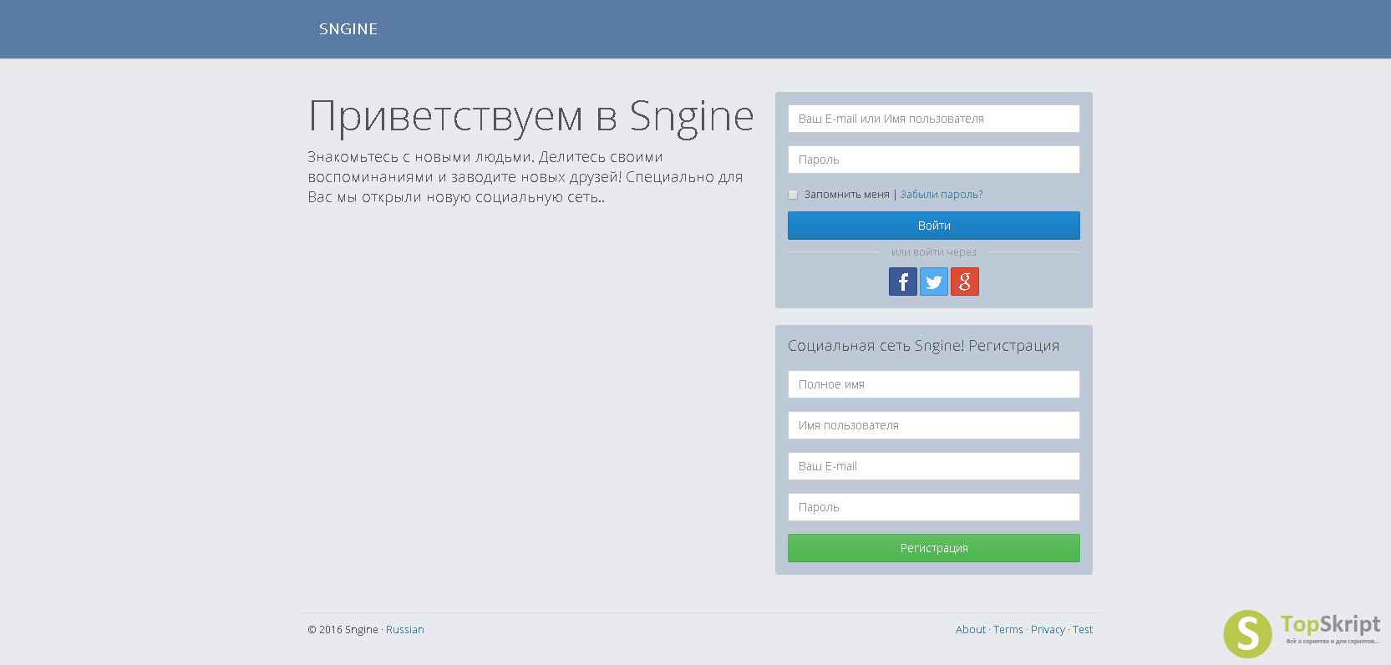The width and height of the screenshot is (1391, 665).
Task: Open the 'About' footer link
Action: pos(971,630)
